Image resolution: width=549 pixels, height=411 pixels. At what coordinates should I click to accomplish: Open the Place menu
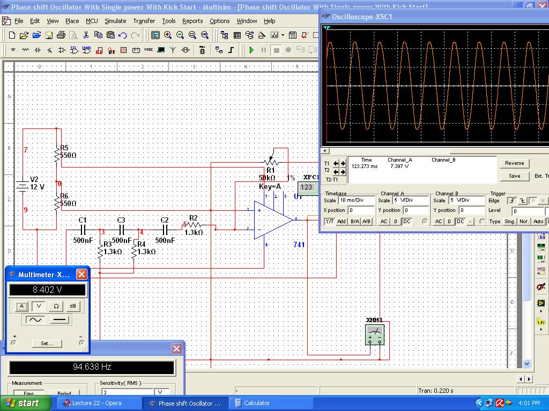coord(72,21)
